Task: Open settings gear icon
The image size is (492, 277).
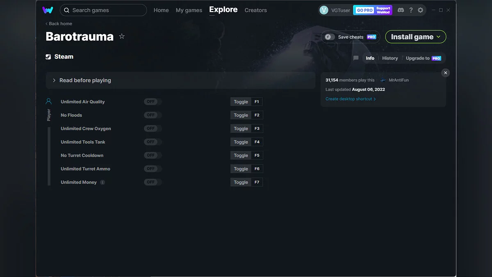Action: click(x=420, y=10)
